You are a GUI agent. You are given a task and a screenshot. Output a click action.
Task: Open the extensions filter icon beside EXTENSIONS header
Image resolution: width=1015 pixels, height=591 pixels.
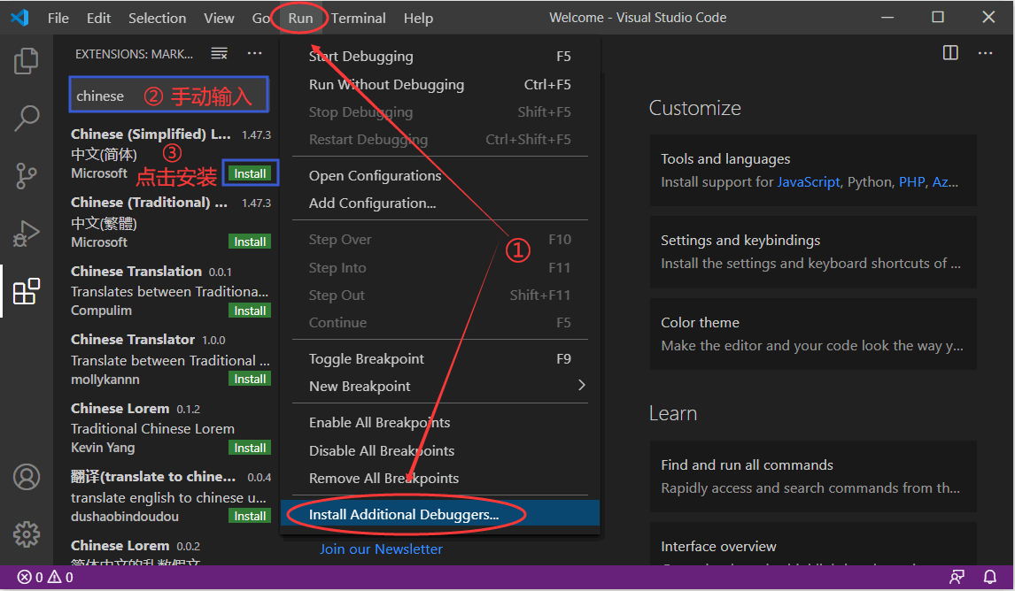[219, 53]
